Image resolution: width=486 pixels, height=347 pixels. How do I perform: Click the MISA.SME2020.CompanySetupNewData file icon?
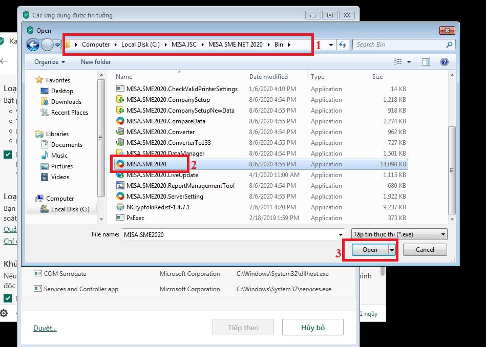point(120,111)
